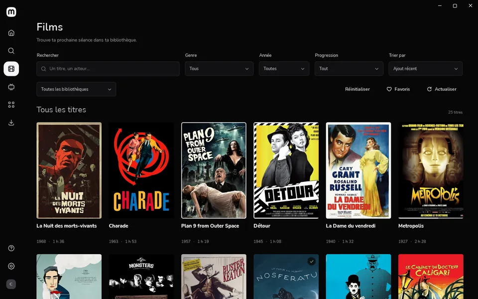The height and width of the screenshot is (299, 478).
Task: Open the Trier par dropdown Ajout récent
Action: coord(426,69)
